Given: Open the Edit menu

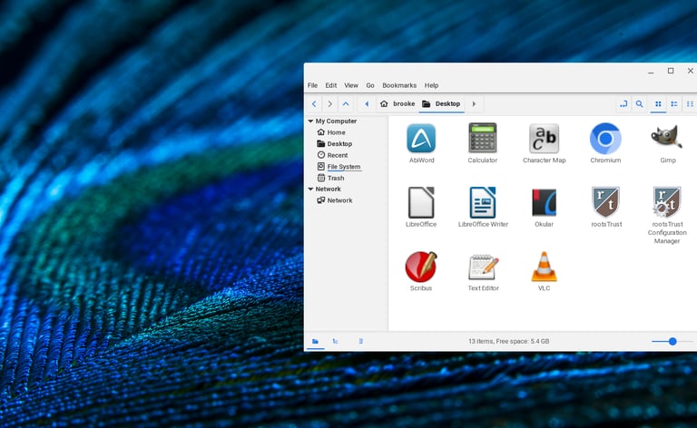Looking at the screenshot, I should 330,85.
